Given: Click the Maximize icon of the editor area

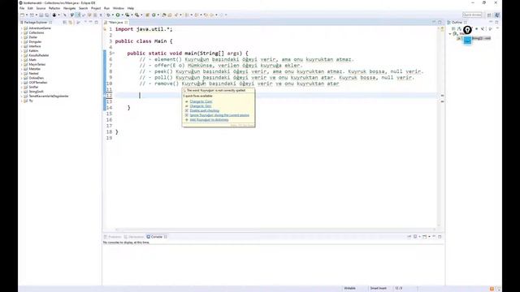Looking at the screenshot, I should [440, 22].
